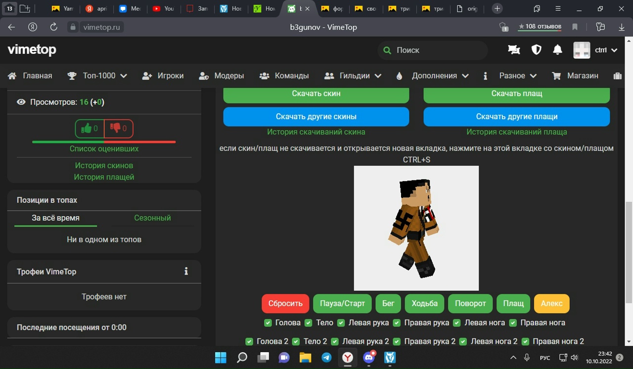The image size is (633, 369).
Task: Go to Игроки in navigation menu
Action: click(163, 76)
